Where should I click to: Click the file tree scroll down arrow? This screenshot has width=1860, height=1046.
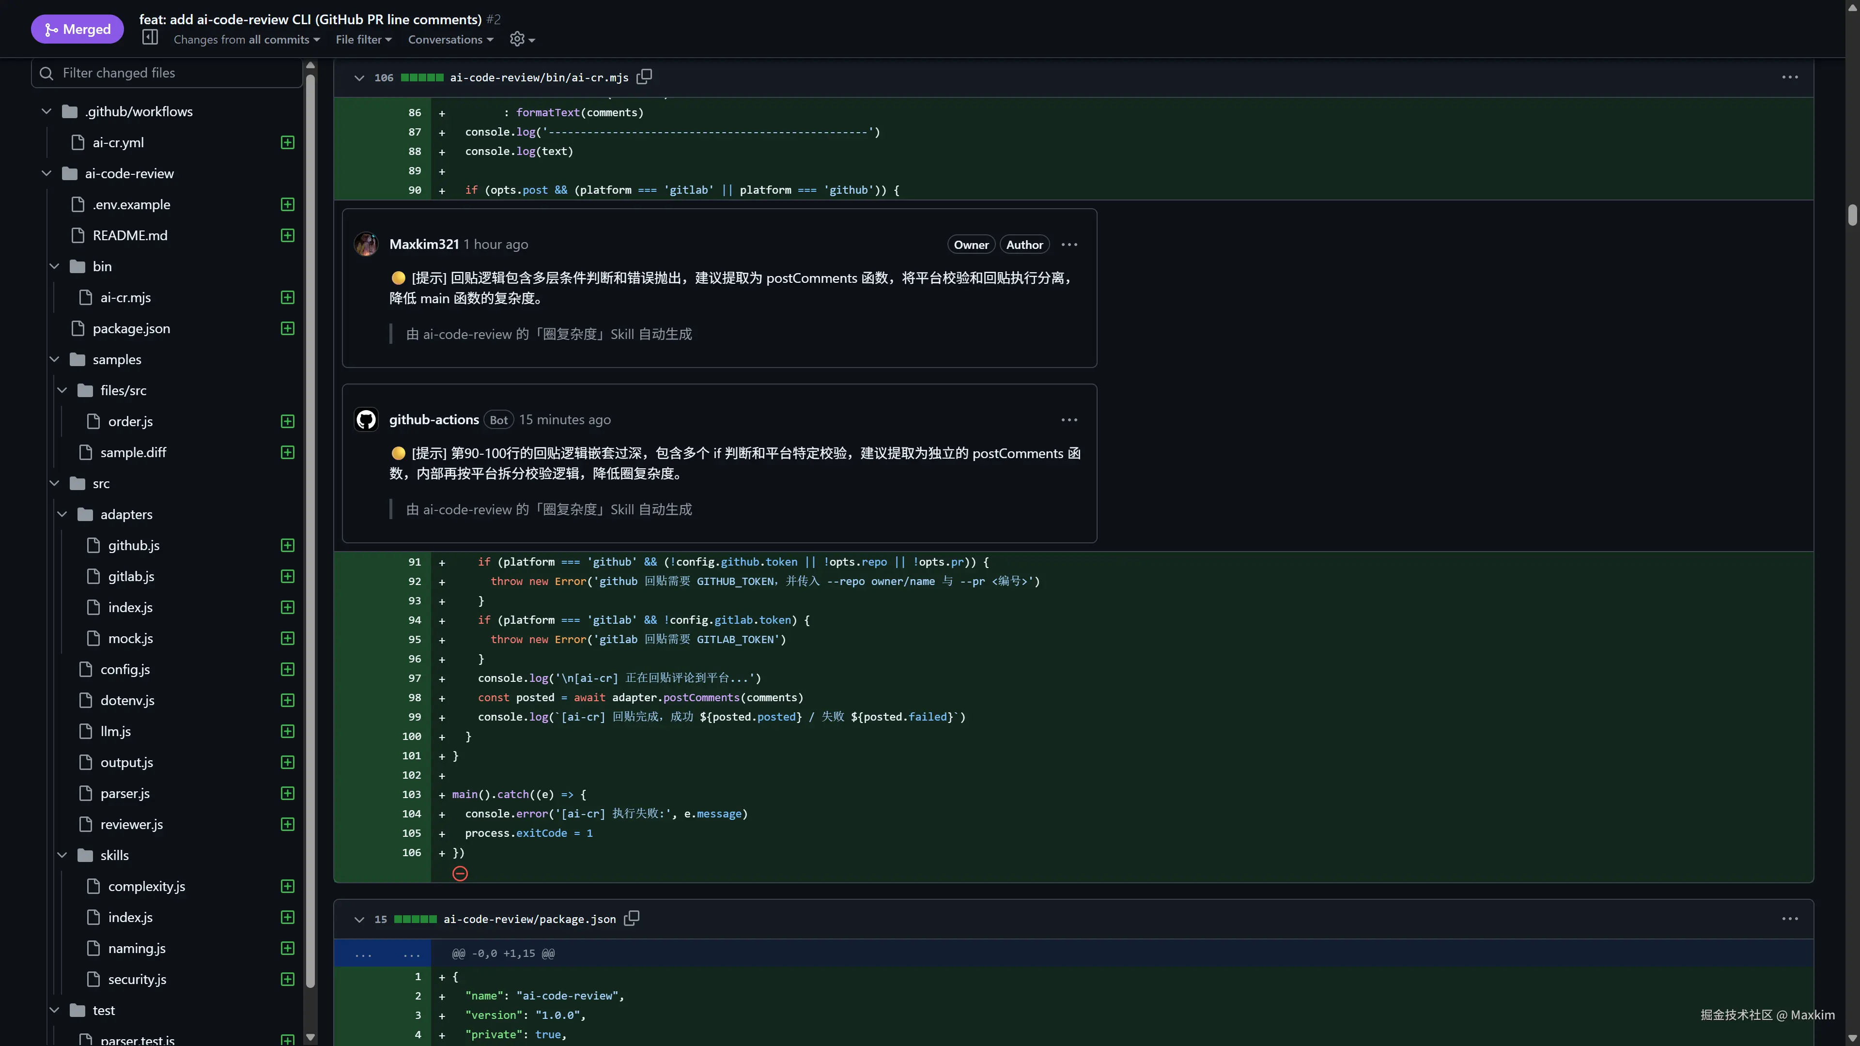pos(310,1037)
